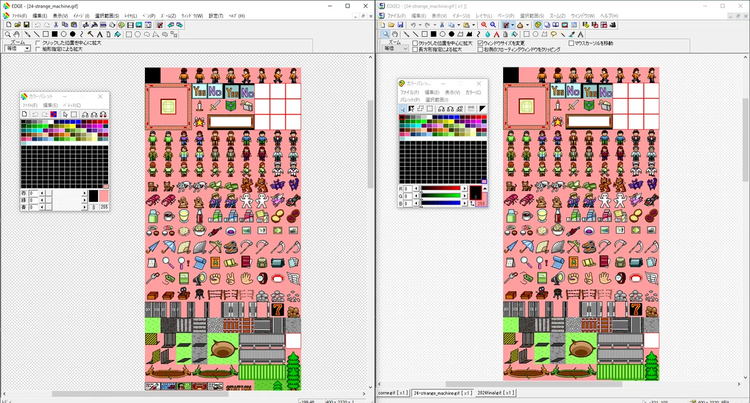Click the Cut scissors icon in EDGE toolbar

(56, 25)
